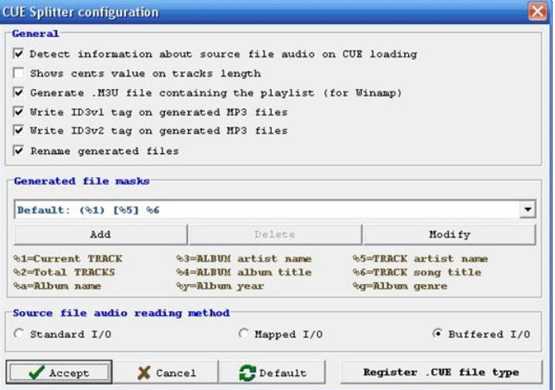555x390 pixels.
Task: Click the grayed-out Delete mask button
Action: pyautogui.click(x=275, y=234)
